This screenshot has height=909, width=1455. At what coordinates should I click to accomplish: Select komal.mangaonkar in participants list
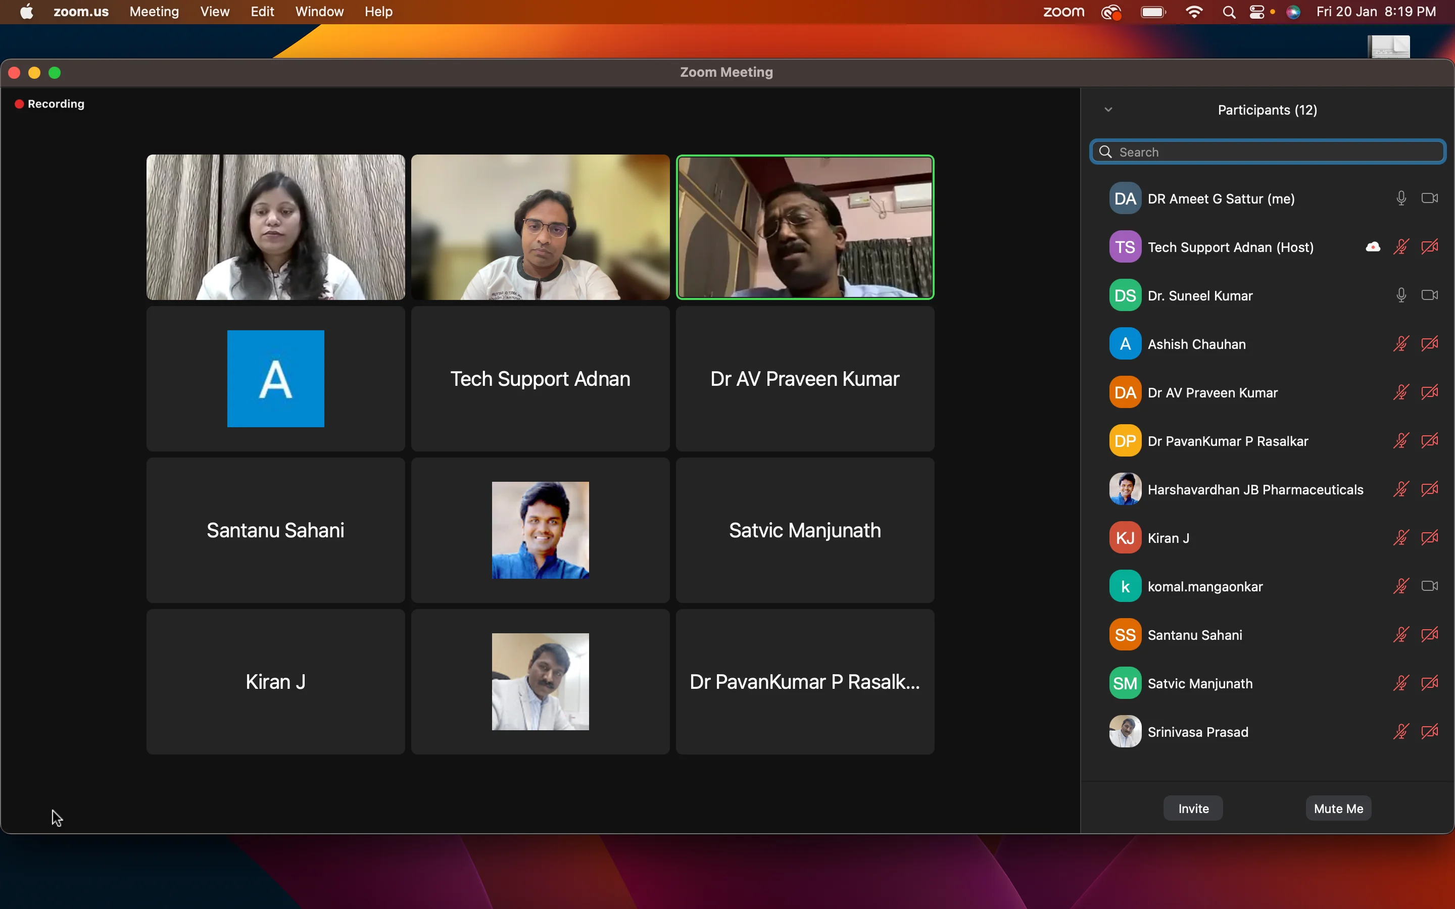[1268, 586]
